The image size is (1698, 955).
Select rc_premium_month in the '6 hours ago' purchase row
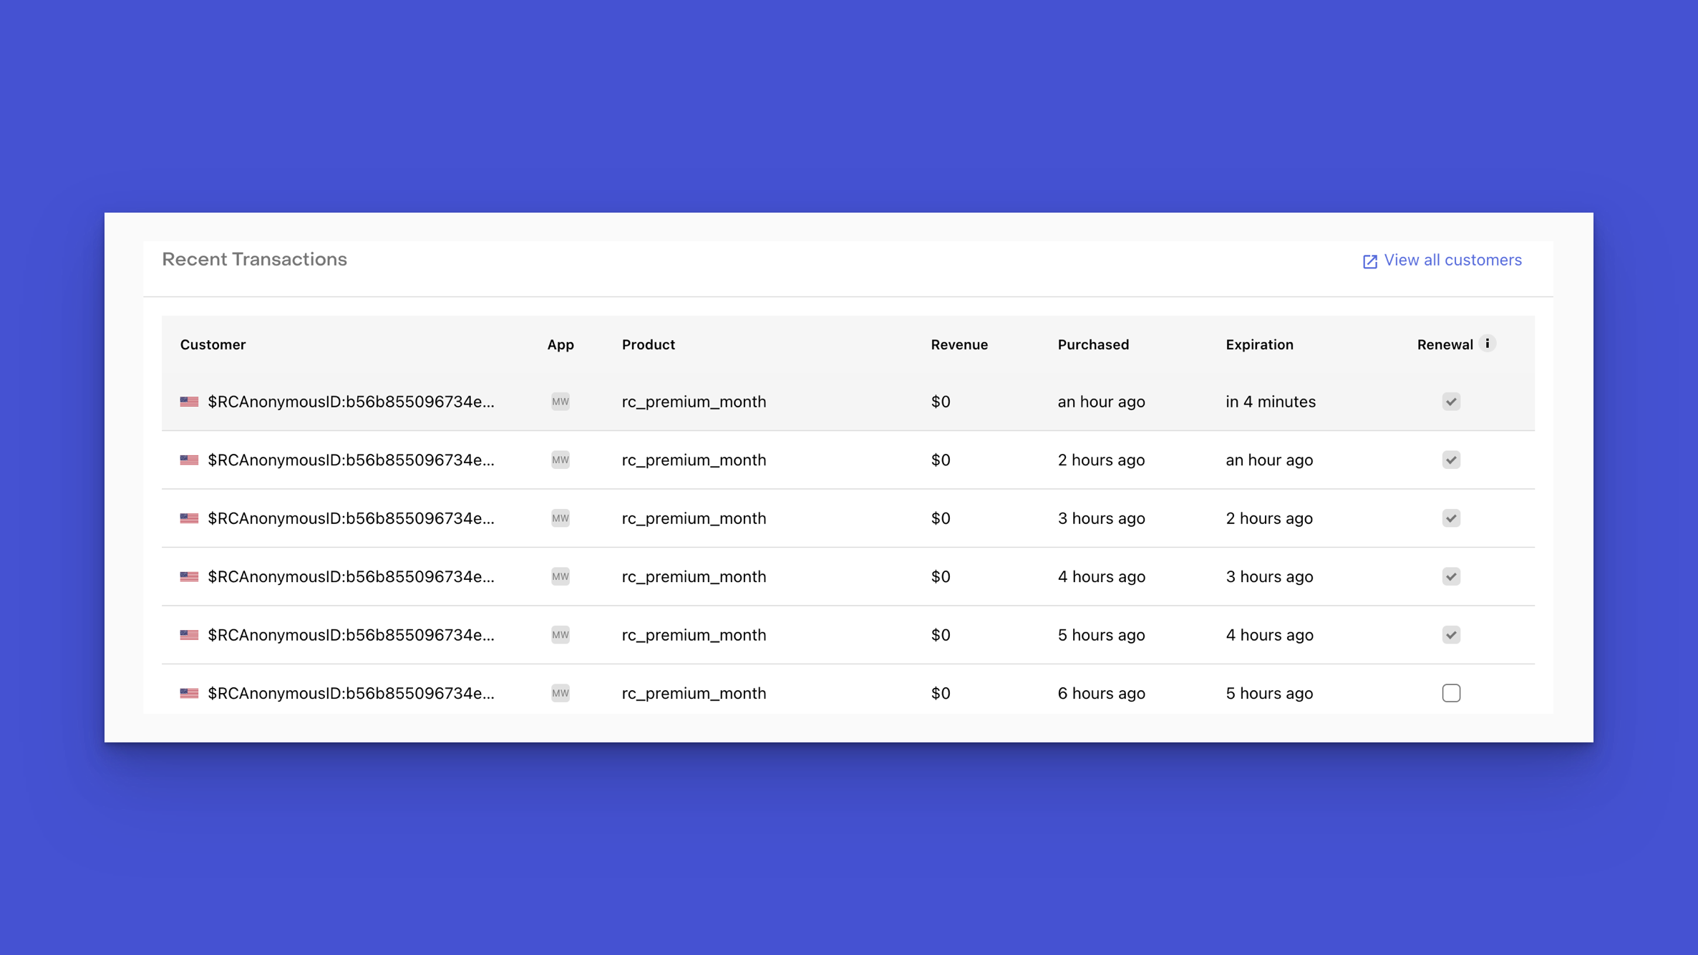[694, 694]
